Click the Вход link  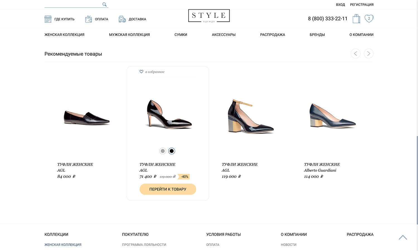pyautogui.click(x=340, y=5)
